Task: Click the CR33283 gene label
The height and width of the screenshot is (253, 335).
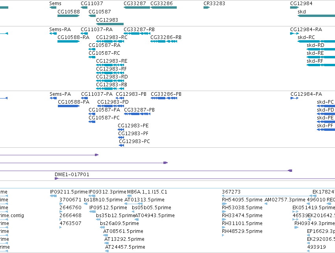Action: coord(214,4)
